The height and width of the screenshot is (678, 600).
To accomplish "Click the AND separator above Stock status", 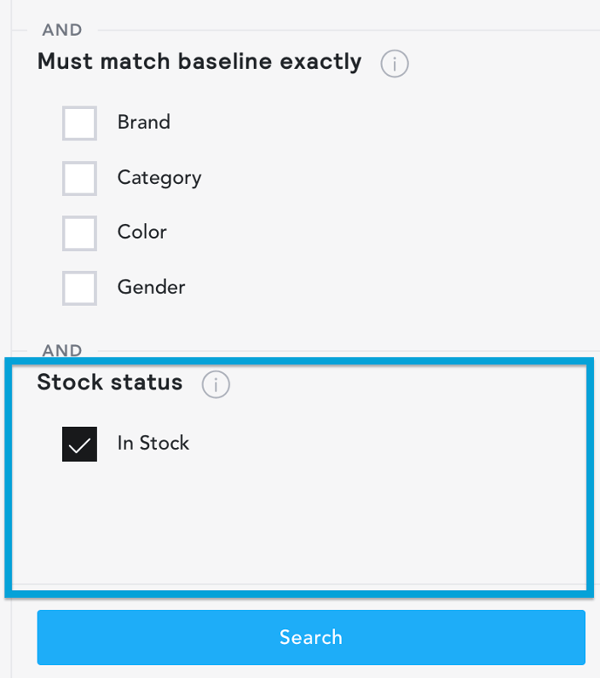I will (62, 350).
